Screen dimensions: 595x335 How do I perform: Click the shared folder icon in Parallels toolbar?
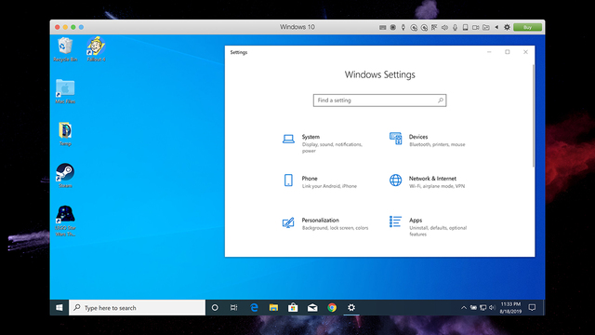pyautogui.click(x=486, y=27)
